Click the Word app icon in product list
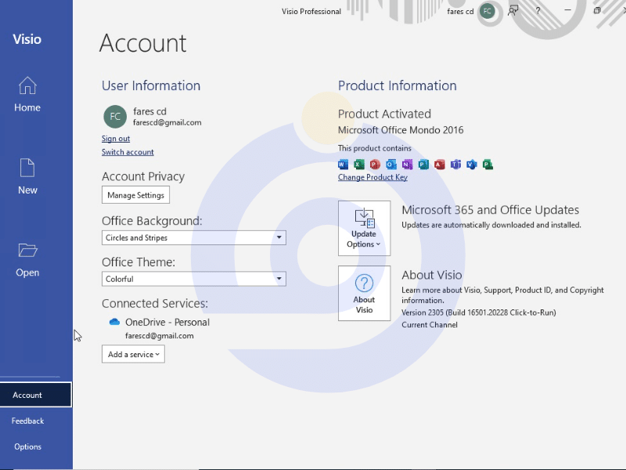The image size is (626, 470). pyautogui.click(x=343, y=164)
